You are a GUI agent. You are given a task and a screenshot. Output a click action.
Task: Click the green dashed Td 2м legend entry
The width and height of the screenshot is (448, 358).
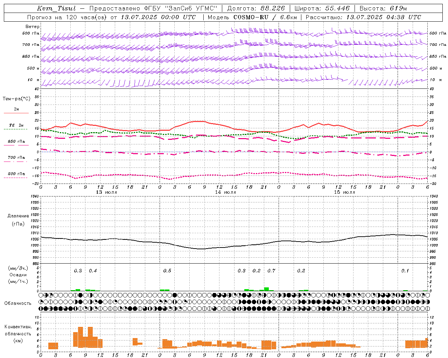point(16,126)
